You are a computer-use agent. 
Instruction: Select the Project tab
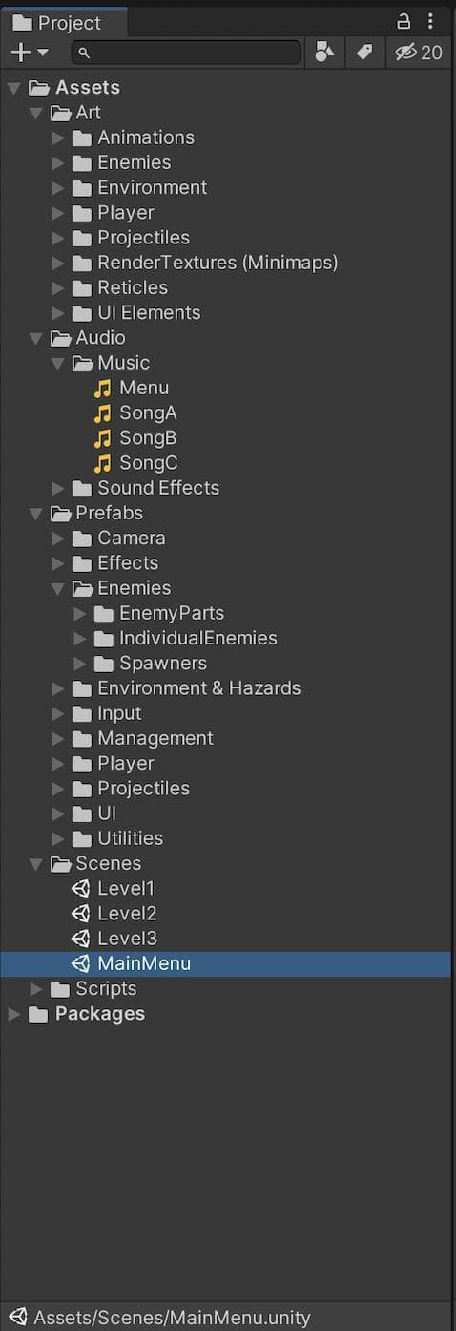point(57,22)
